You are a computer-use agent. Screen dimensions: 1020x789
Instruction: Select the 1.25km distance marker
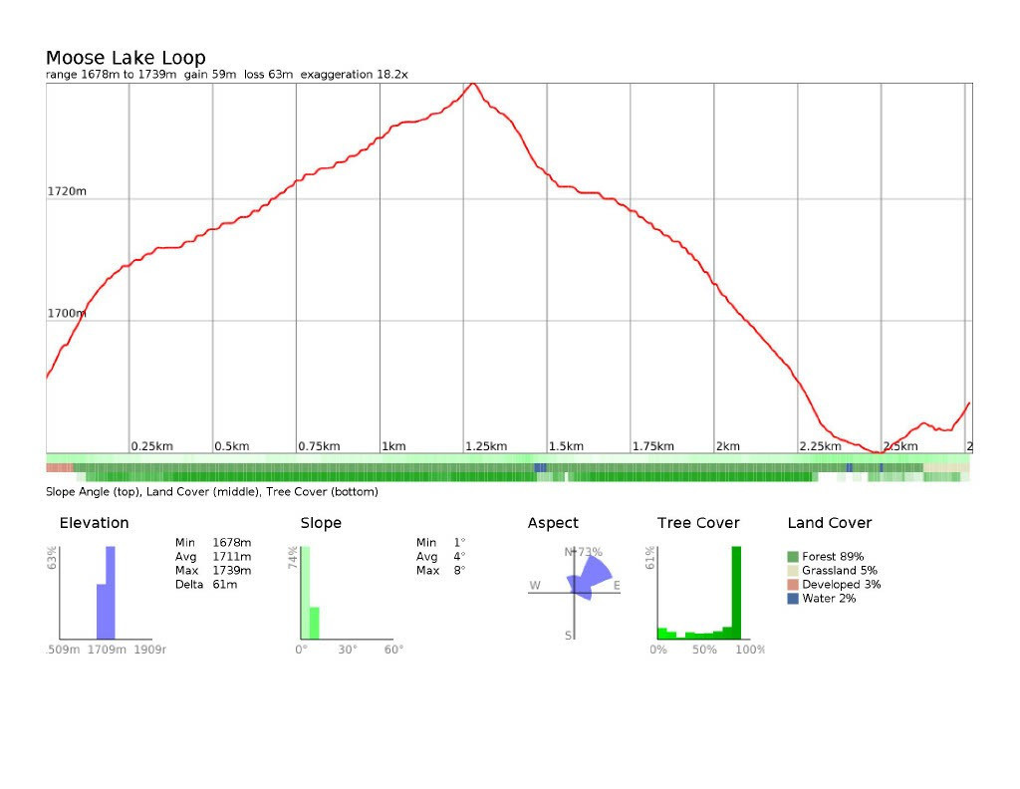[x=486, y=446]
